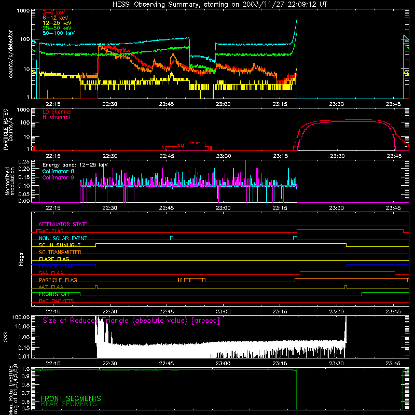Click the HESSI Observing Summary title text
Viewport: 415px width, 415px height.
coord(219,5)
